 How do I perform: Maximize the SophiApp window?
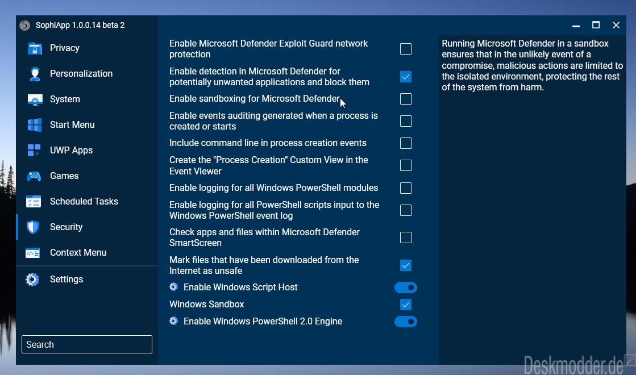596,25
